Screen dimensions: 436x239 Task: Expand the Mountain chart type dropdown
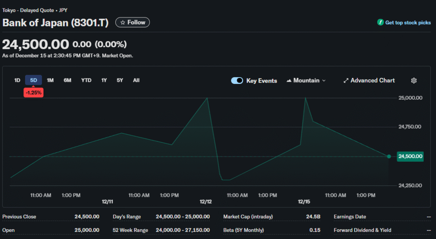coord(324,81)
